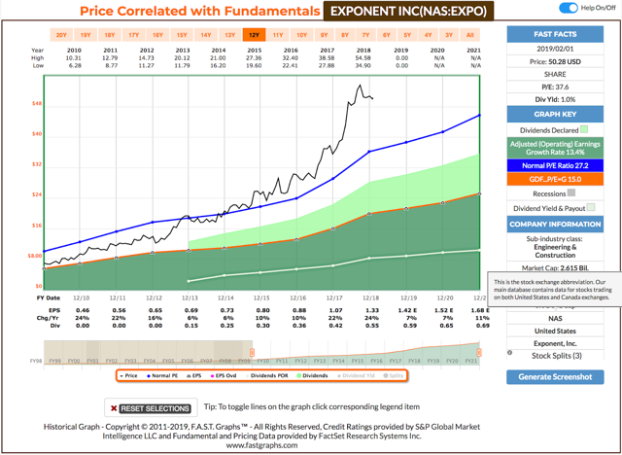Pick the 13Y range tab
Image resolution: width=622 pixels, height=455 pixels.
pos(230,35)
